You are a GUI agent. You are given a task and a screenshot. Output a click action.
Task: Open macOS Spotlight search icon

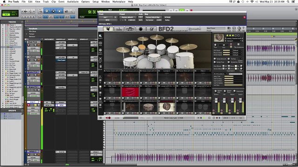point(288,1)
